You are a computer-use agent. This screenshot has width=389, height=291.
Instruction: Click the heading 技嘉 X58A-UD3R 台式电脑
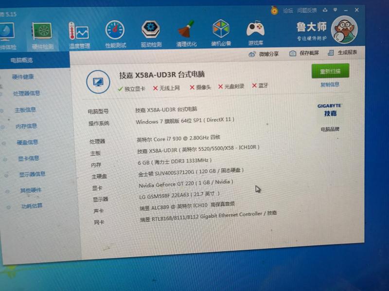pyautogui.click(x=162, y=75)
